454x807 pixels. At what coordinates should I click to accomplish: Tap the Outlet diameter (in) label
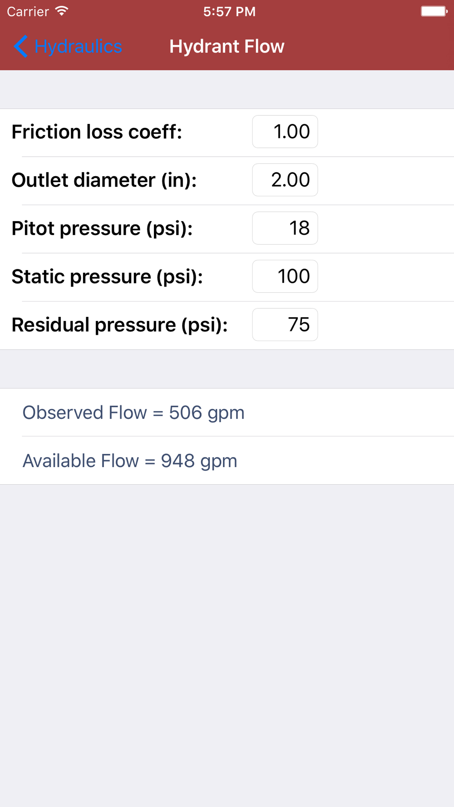[104, 180]
